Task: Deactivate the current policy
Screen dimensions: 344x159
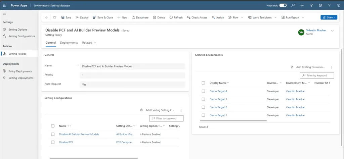Action: (x=140, y=17)
